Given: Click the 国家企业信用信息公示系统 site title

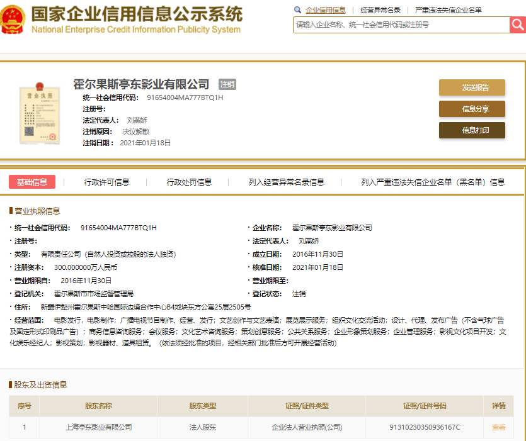Looking at the screenshot, I should tap(136, 14).
